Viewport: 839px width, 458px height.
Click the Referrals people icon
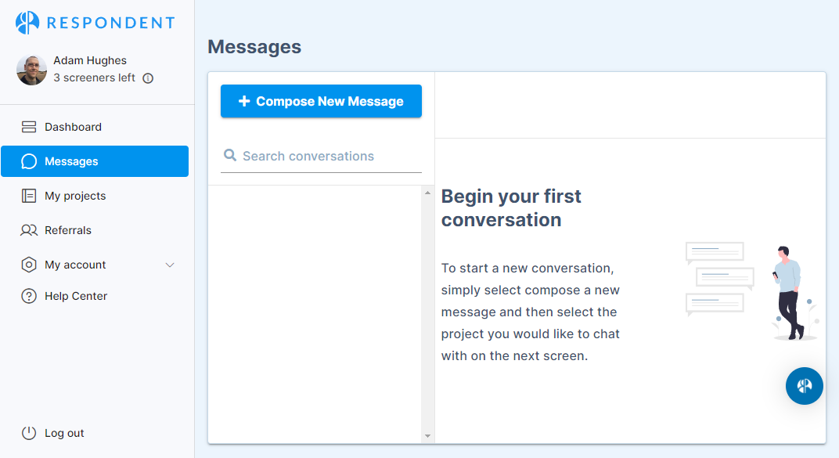click(x=29, y=230)
